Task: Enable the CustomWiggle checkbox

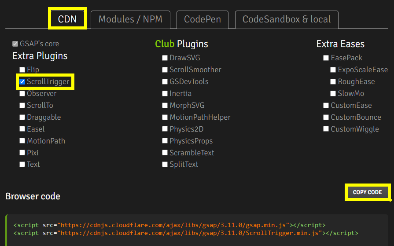Action: [326, 129]
